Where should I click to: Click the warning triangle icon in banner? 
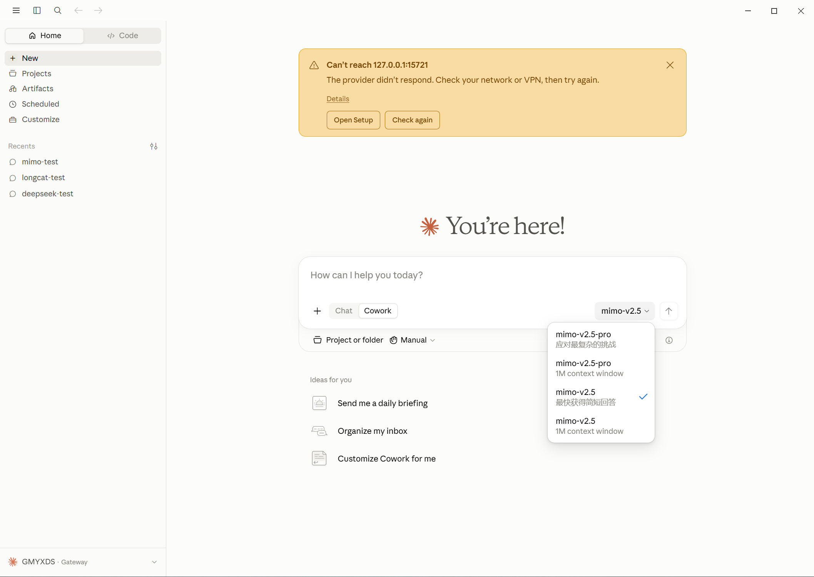coord(314,65)
